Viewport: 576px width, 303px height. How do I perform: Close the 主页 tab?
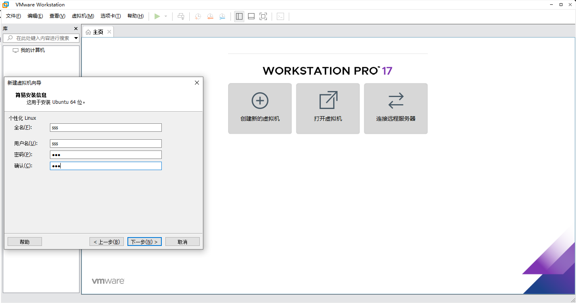click(109, 32)
